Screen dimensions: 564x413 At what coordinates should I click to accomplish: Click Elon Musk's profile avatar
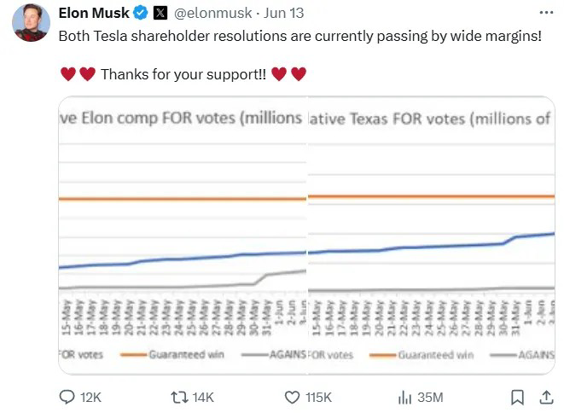tap(30, 23)
